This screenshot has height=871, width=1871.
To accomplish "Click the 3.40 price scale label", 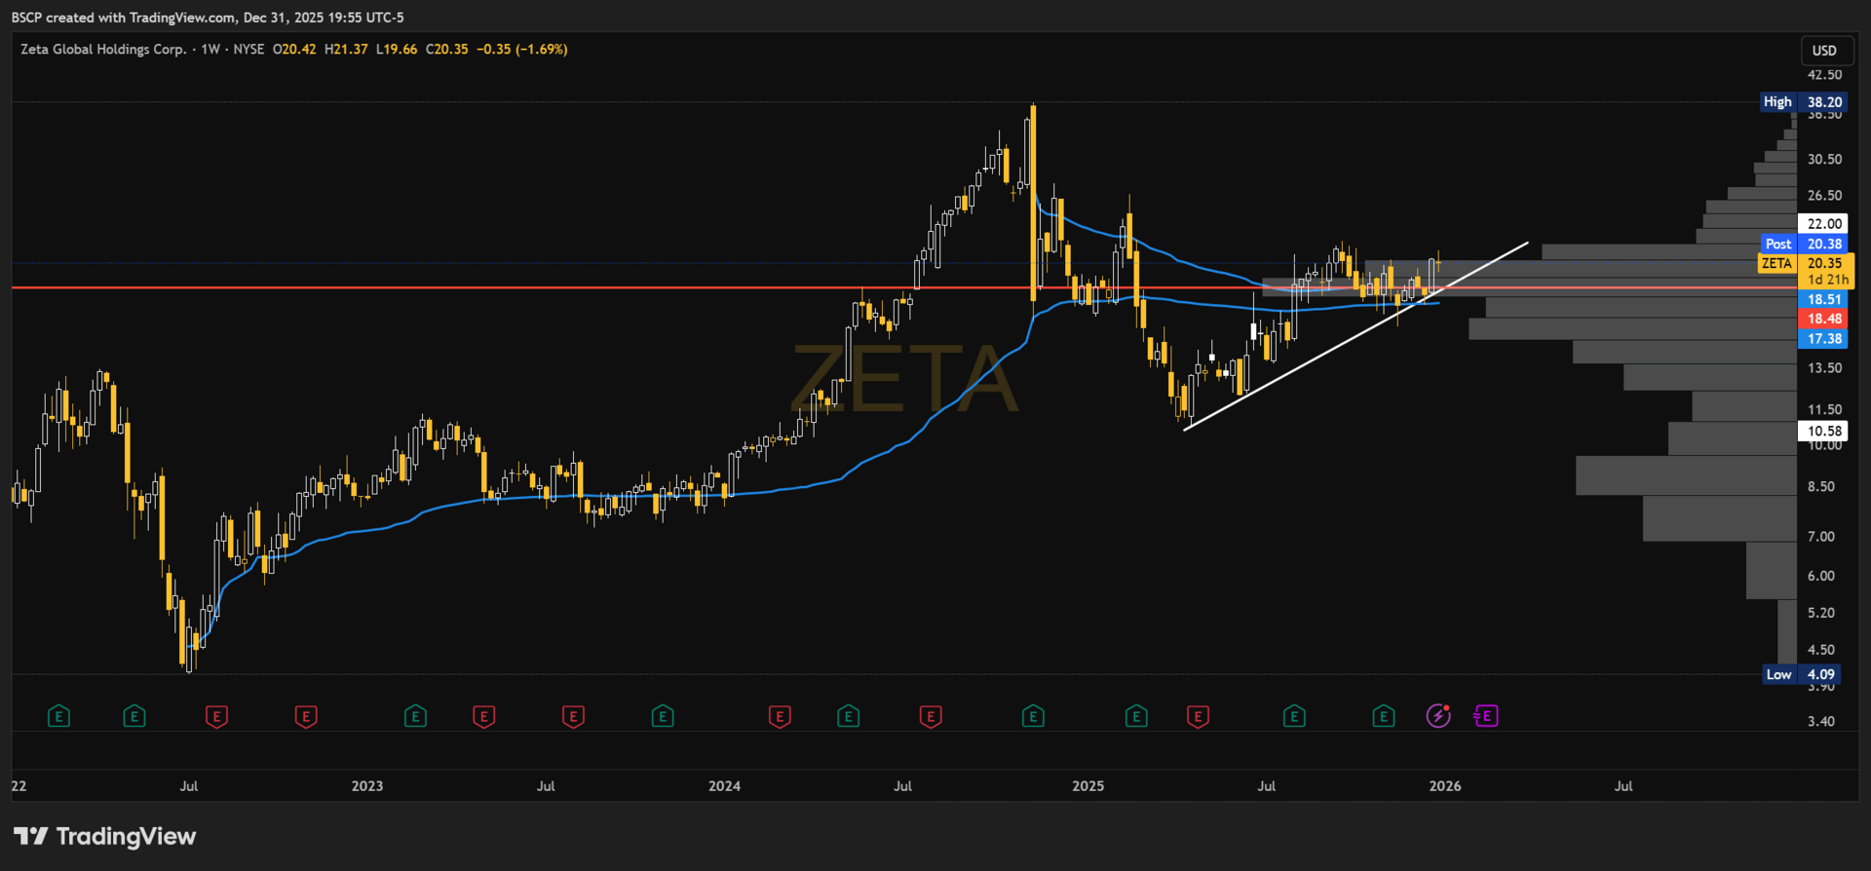I will click(x=1820, y=721).
